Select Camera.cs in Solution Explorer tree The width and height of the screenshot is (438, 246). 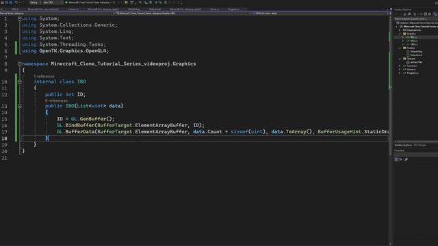point(412,66)
